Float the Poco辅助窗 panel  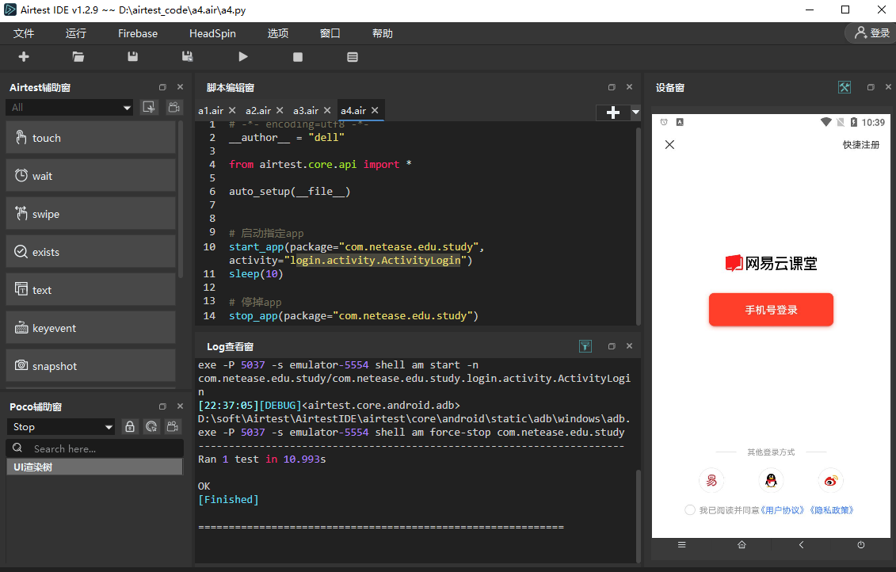162,406
